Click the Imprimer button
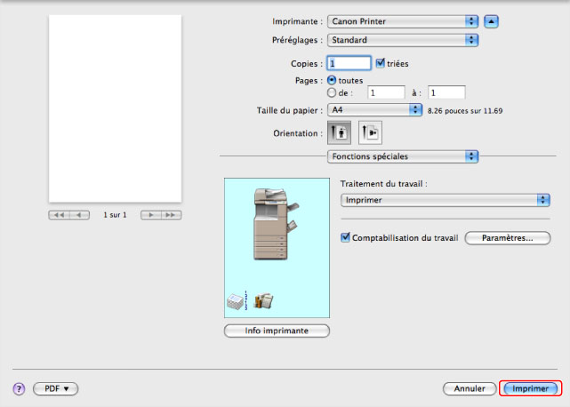Viewport: 570px width, 407px height. pyautogui.click(x=530, y=389)
